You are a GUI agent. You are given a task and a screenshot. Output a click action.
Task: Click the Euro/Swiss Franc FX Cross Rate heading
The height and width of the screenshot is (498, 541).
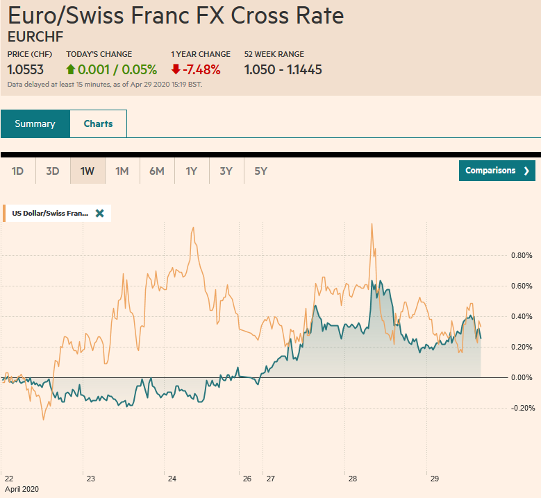click(176, 15)
